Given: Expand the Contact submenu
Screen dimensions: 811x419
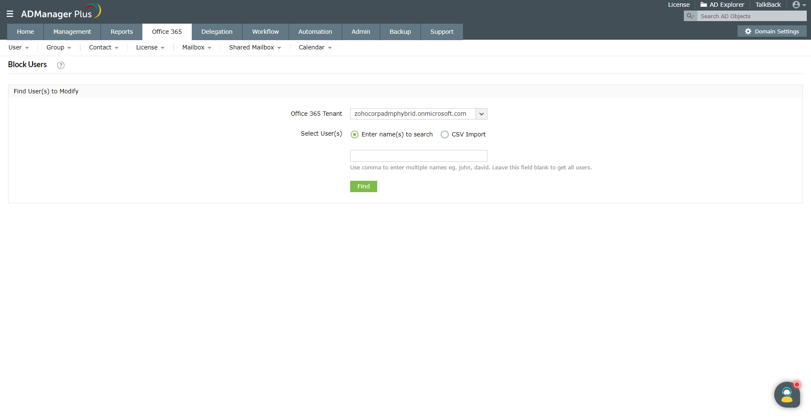Looking at the screenshot, I should 104,47.
